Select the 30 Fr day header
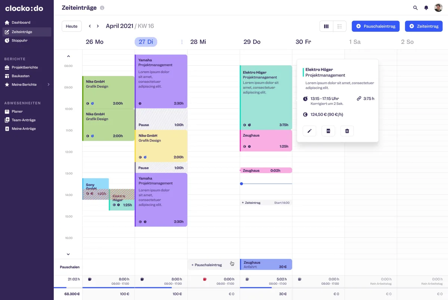The width and height of the screenshot is (448, 300). [x=303, y=42]
